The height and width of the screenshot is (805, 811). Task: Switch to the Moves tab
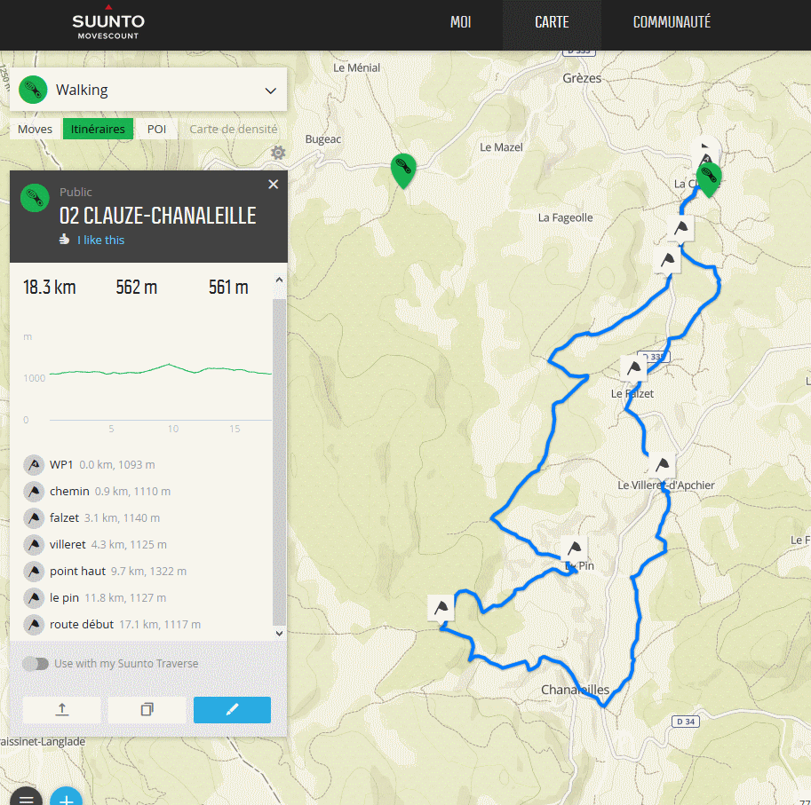point(35,129)
